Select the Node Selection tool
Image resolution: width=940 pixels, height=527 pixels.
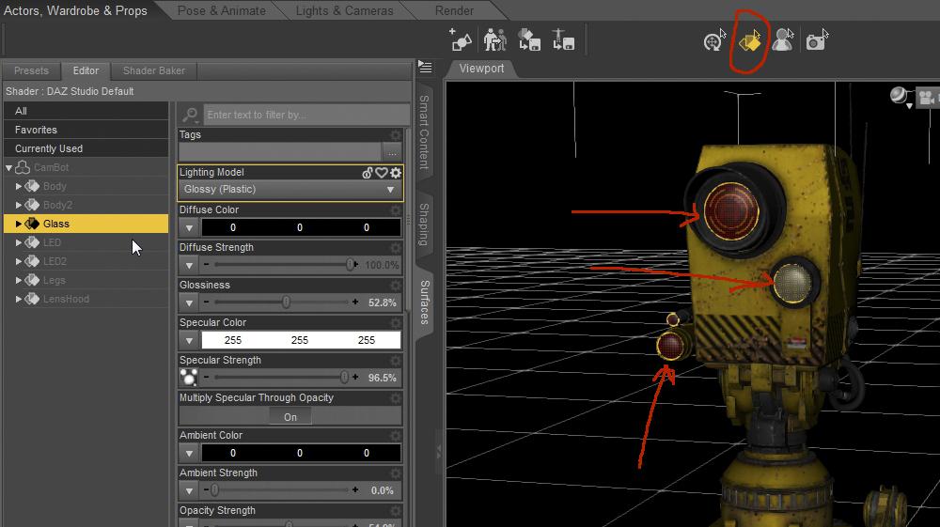click(714, 40)
